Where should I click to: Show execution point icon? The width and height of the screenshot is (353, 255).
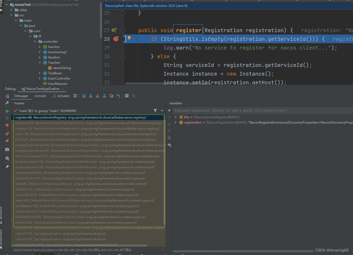(75, 96)
